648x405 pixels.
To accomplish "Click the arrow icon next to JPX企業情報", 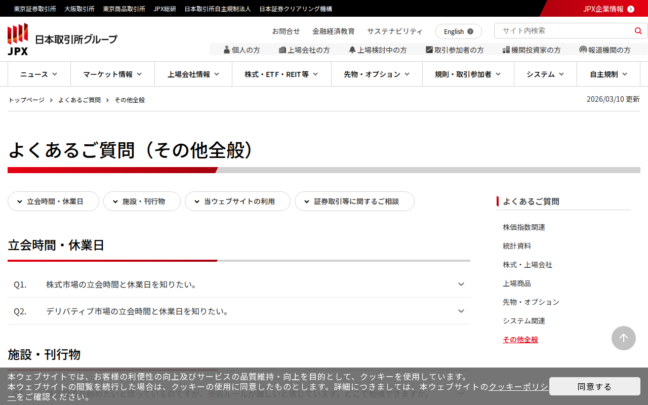I will click(x=631, y=9).
